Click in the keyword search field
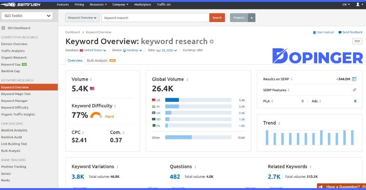Image resolution: width=366 pixels, height=190 pixels. click(x=156, y=18)
